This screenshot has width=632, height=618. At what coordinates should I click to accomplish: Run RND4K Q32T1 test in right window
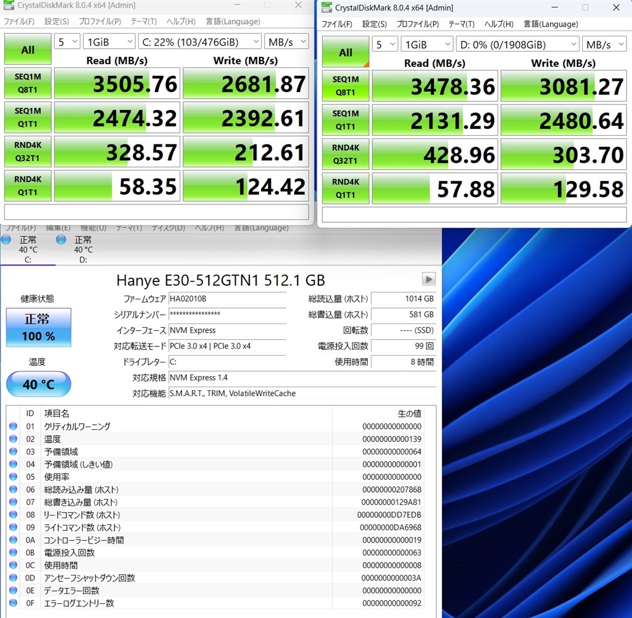346,154
